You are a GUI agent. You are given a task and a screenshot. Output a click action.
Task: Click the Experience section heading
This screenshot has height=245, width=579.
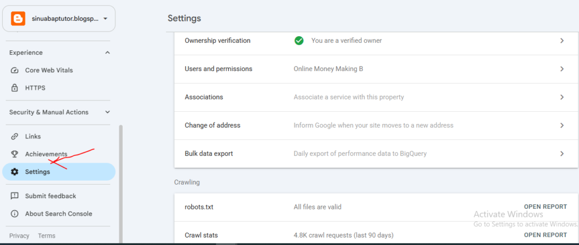(26, 53)
